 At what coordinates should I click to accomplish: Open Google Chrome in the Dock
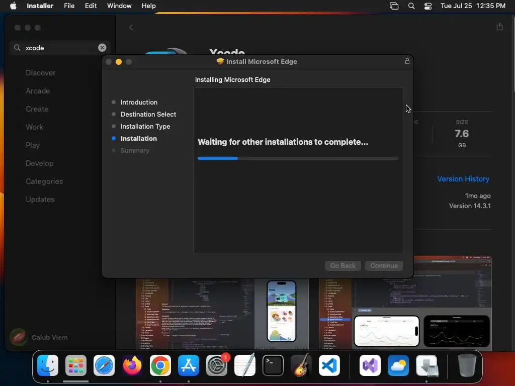tap(160, 365)
